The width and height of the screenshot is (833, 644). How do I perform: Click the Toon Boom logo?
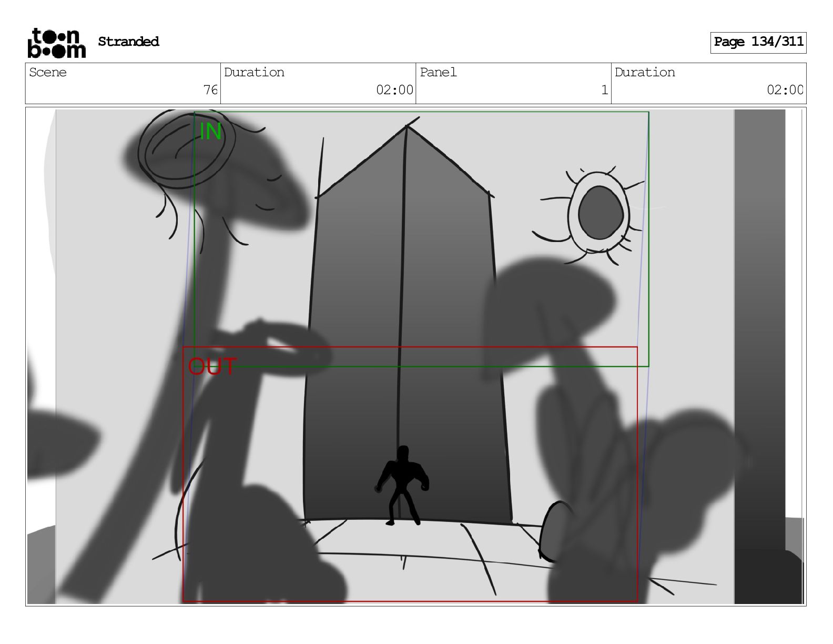coord(56,43)
